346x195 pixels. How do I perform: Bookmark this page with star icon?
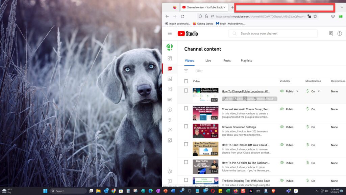tap(315, 16)
